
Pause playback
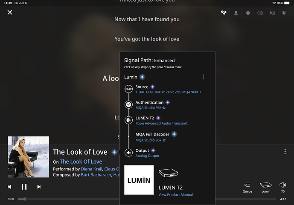tap(24, 187)
